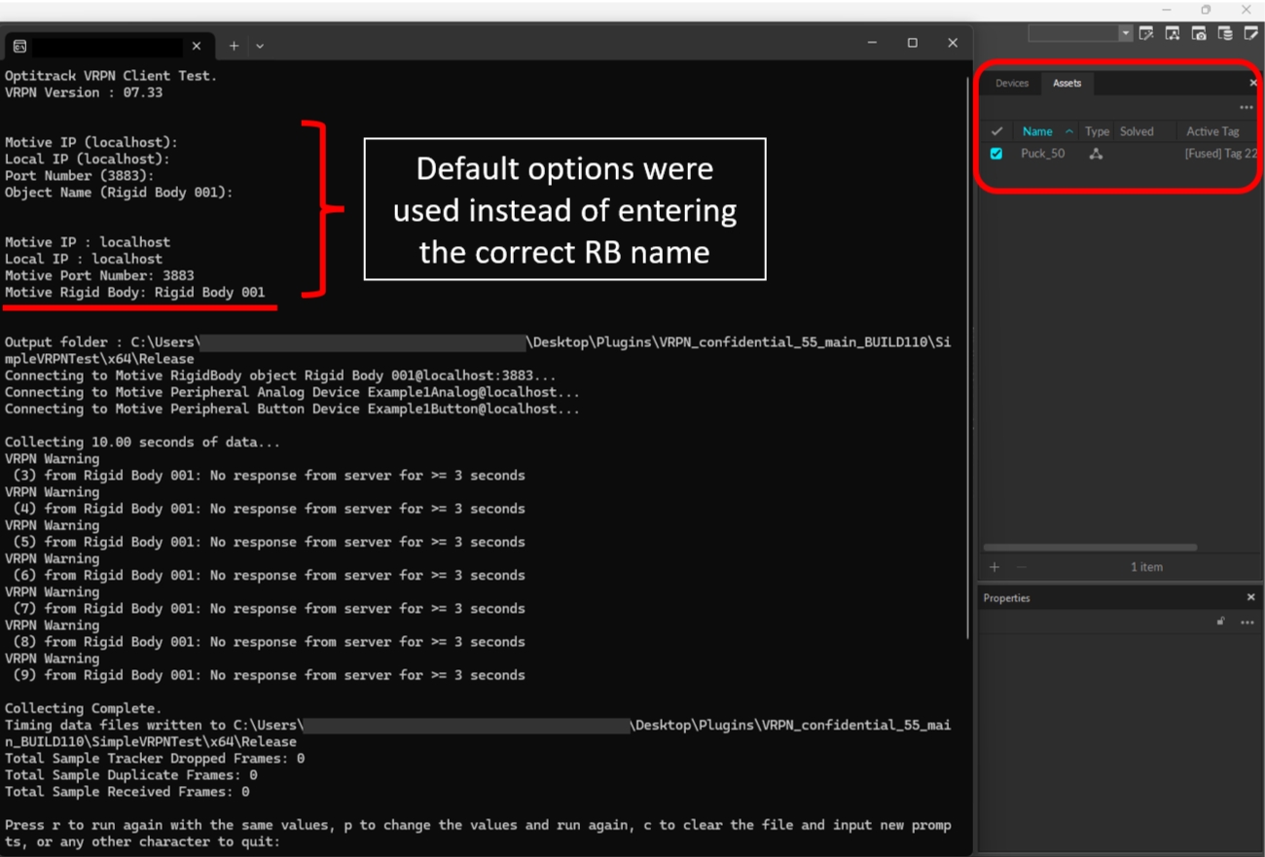Open the Assets pane three-dot menu
The height and width of the screenshot is (857, 1265).
[1246, 107]
